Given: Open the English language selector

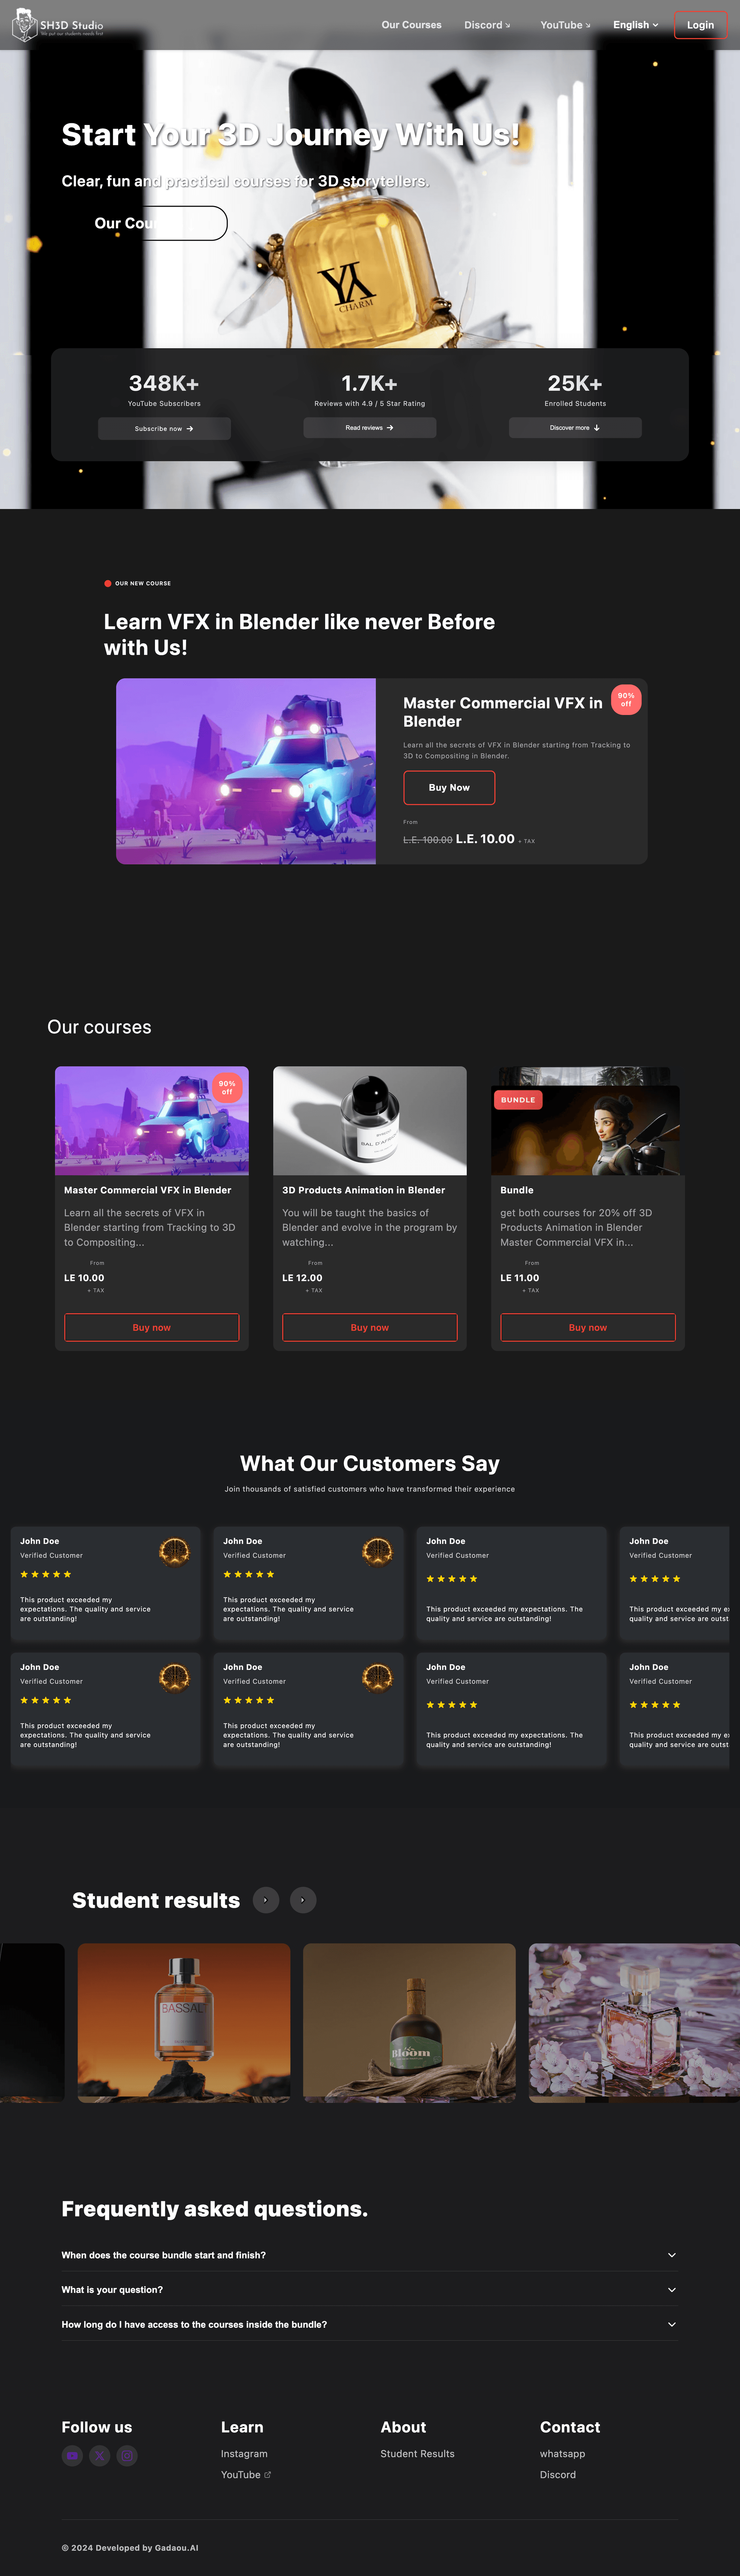Looking at the screenshot, I should click(635, 25).
